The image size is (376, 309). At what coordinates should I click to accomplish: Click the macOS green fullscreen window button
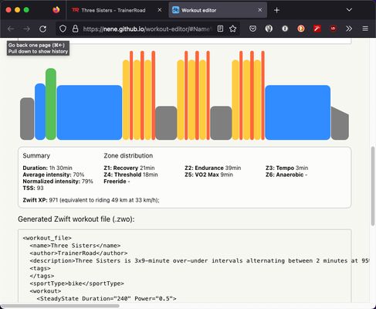tap(26, 10)
